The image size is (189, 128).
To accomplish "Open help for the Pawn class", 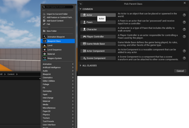I will (x=184, y=22).
